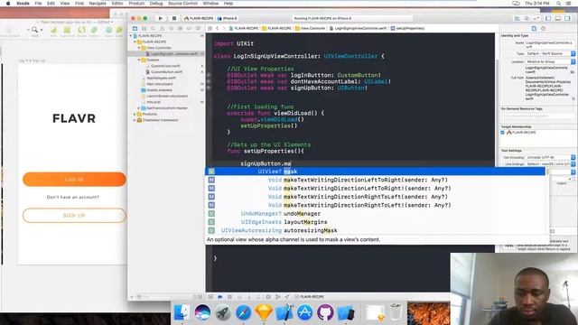Screen dimensions: 578x325
Task: Show the Project navigator tab icon
Action: tap(135, 28)
